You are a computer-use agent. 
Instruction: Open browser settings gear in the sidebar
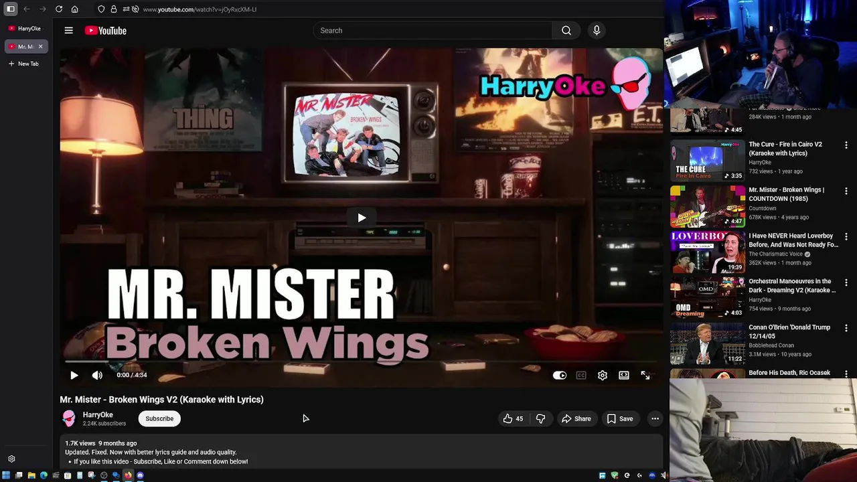click(11, 459)
